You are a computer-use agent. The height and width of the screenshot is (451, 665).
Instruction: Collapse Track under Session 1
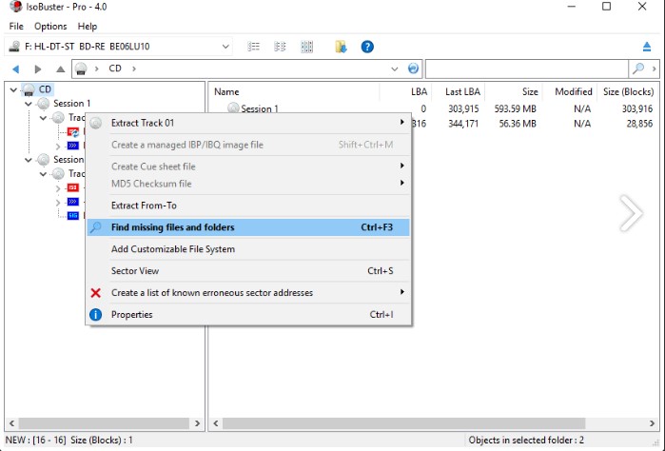pyautogui.click(x=43, y=118)
